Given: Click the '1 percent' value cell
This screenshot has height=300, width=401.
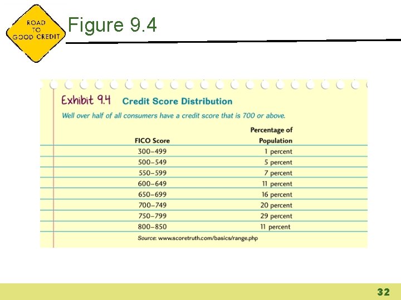Looking at the screenshot, I should click(x=278, y=152).
